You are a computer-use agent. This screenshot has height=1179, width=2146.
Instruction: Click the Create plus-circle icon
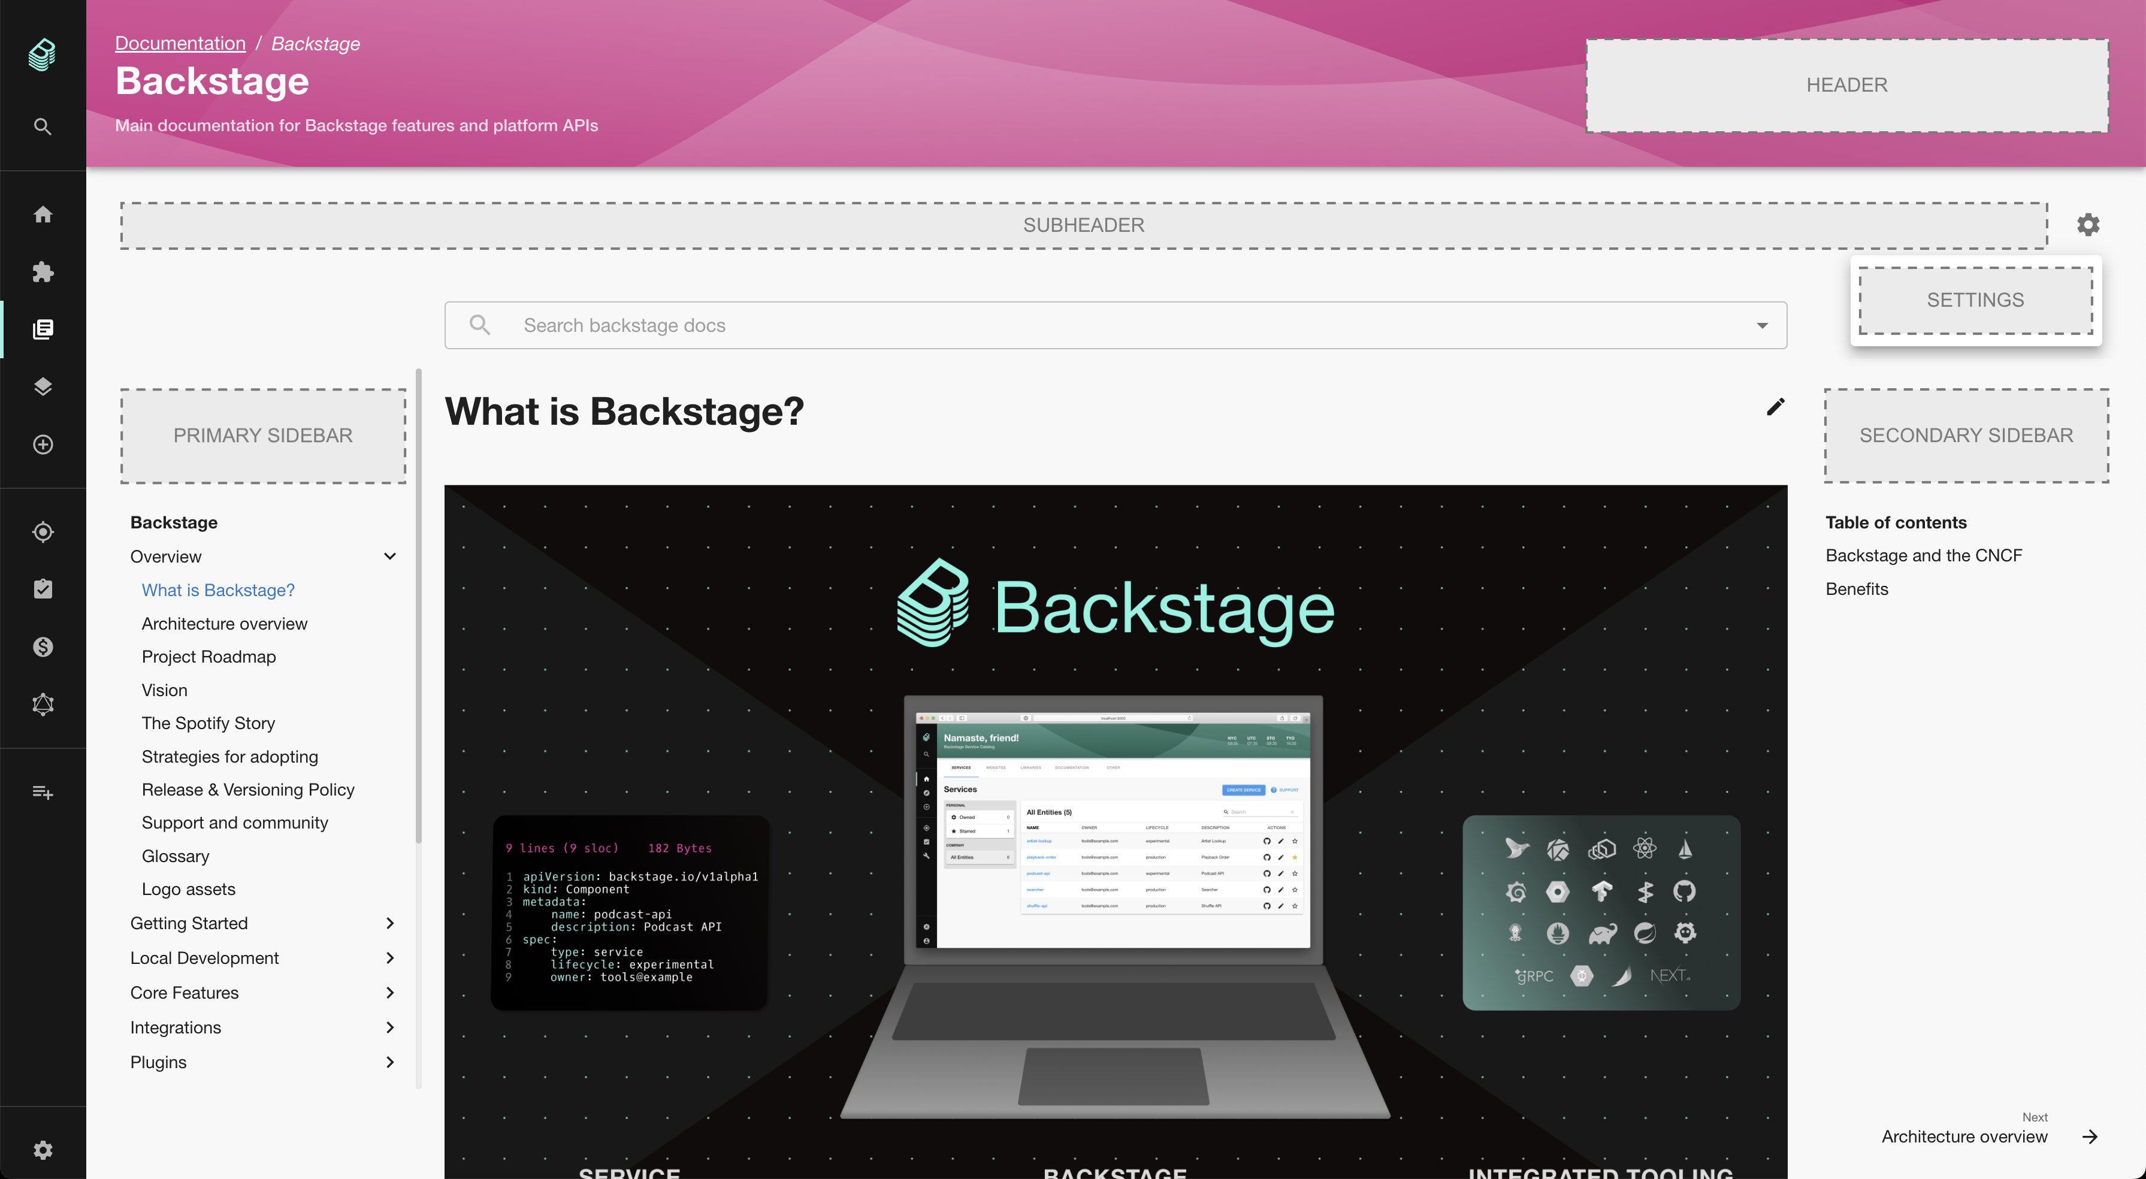(x=43, y=444)
